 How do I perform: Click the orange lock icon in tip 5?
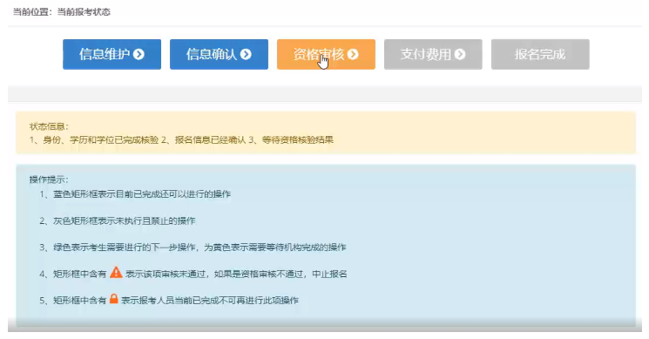[114, 299]
